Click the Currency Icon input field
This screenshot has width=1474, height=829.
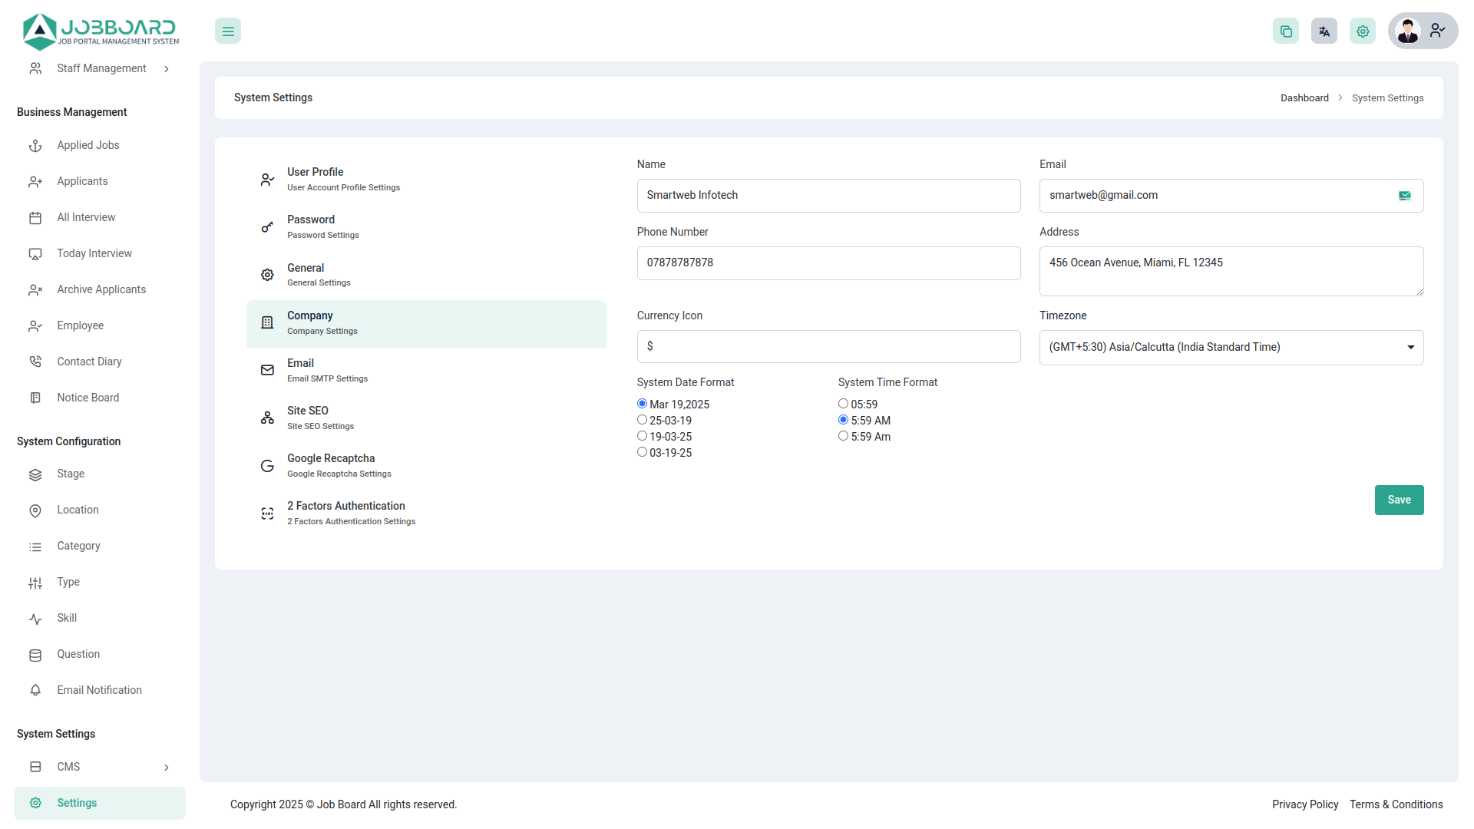(828, 347)
